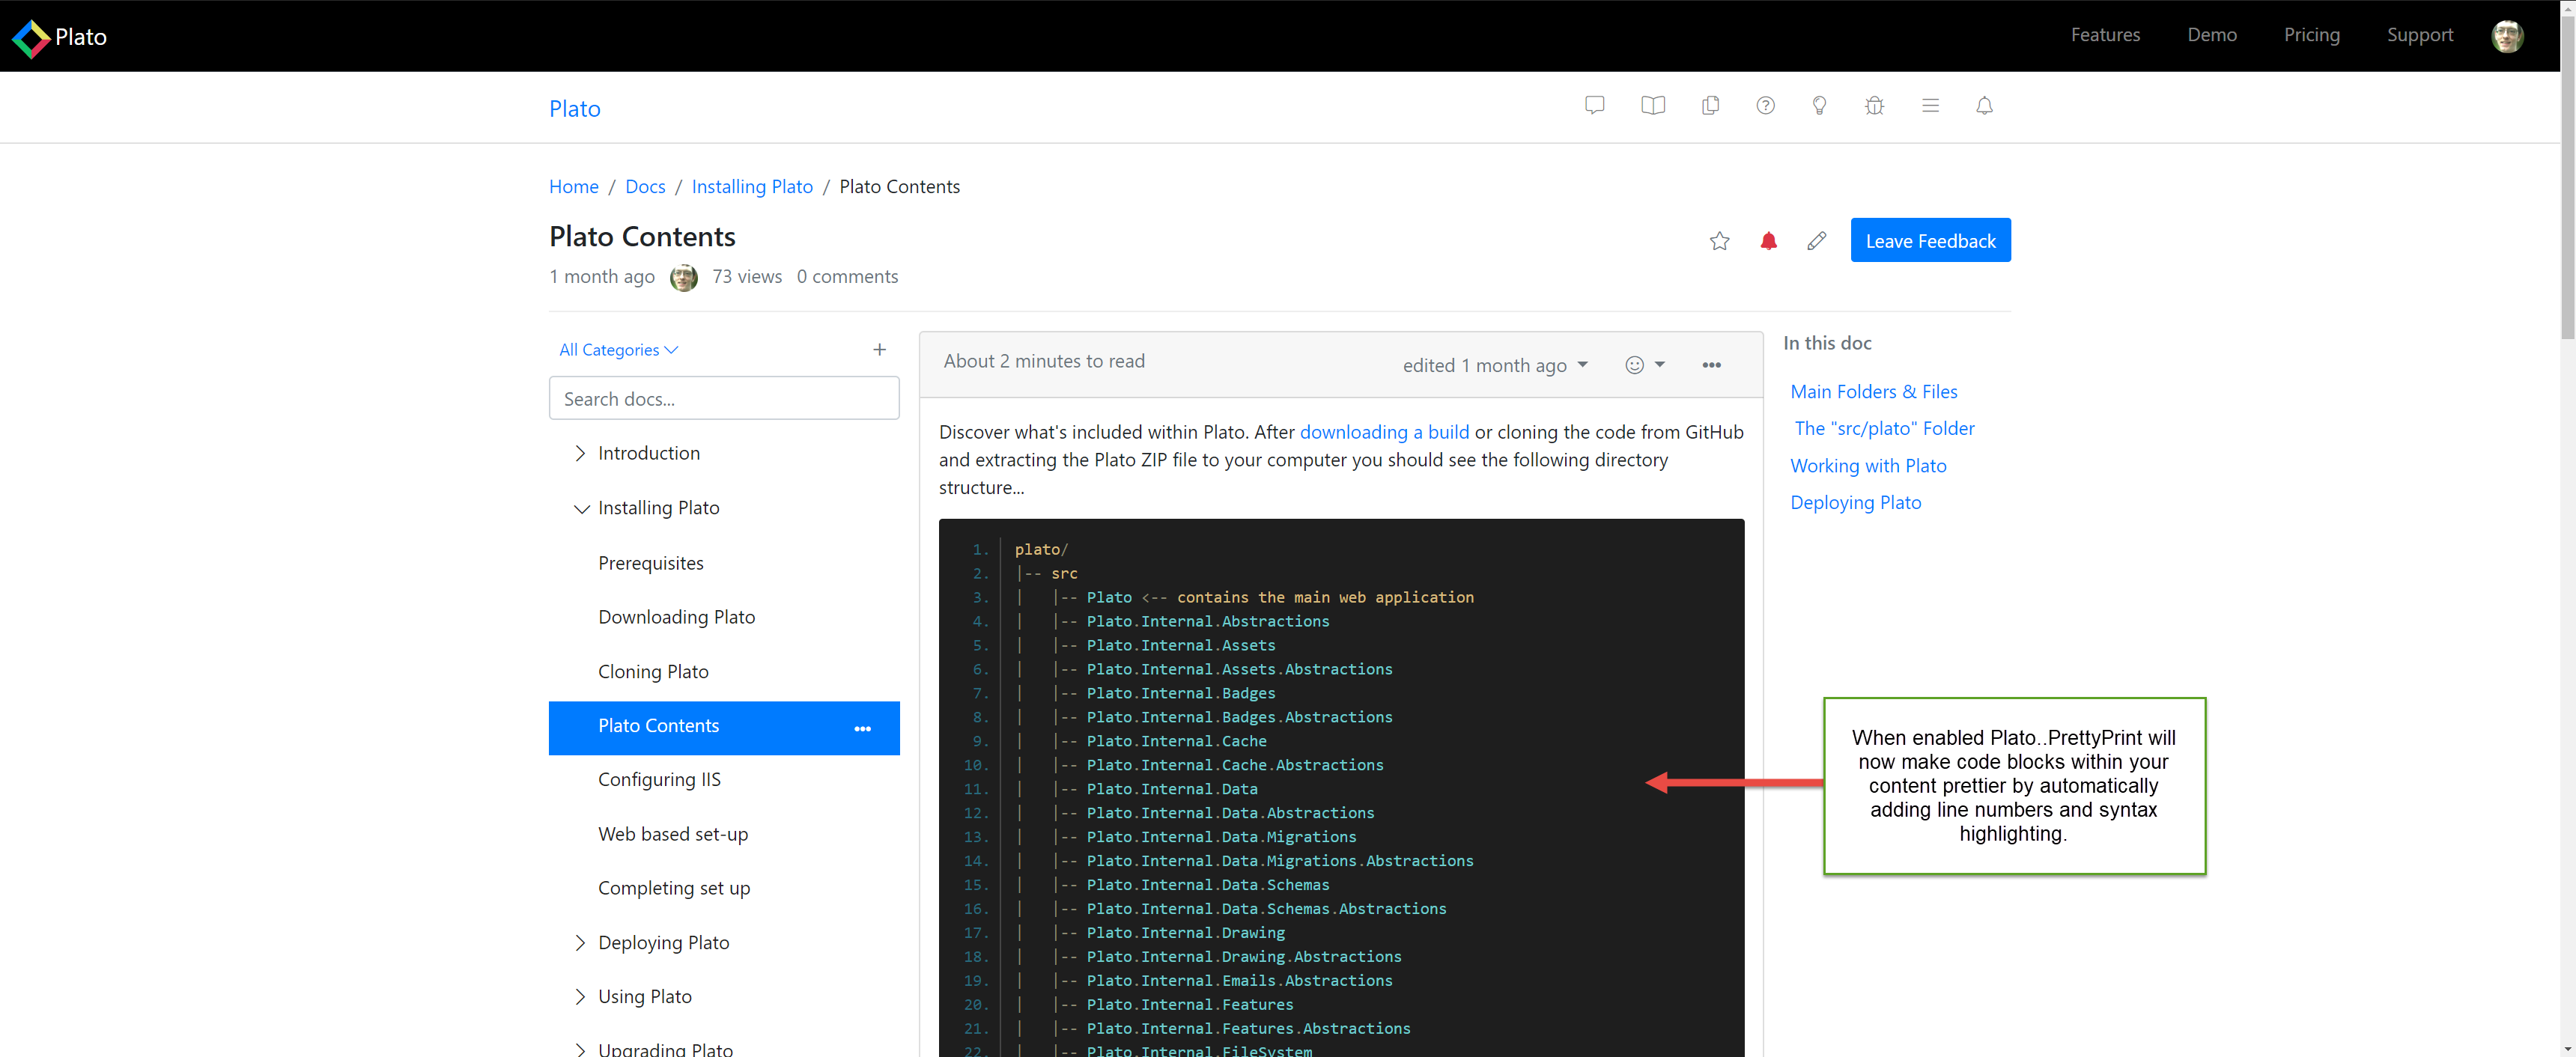Open the doc options ellipsis menu
Viewport: 2576px width, 1057px height.
coord(1711,365)
